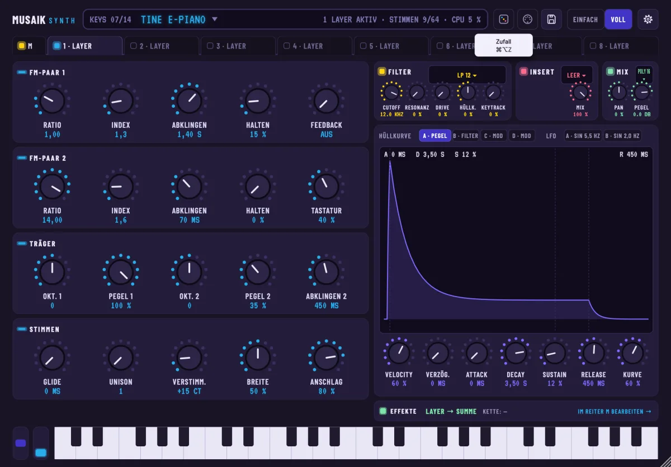This screenshot has height=467, width=671.
Task: Click the filter KEYTRACK knob
Action: pos(493,92)
